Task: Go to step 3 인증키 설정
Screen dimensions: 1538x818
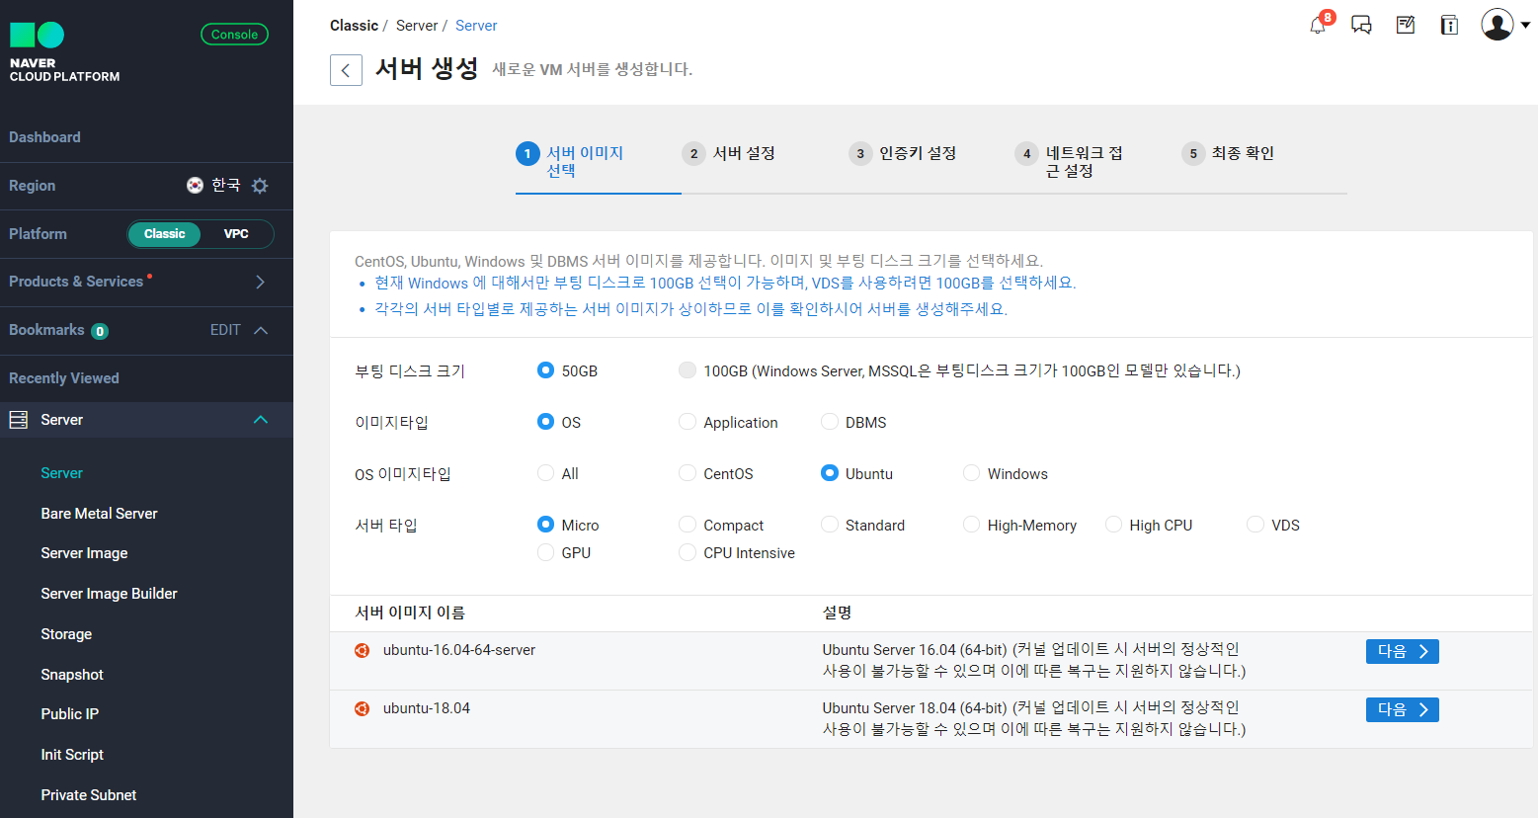Action: 903,153
